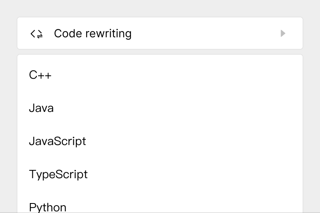The width and height of the screenshot is (320, 213).
Task: Click the swap-arrows code icon in the header
Action: click(36, 34)
